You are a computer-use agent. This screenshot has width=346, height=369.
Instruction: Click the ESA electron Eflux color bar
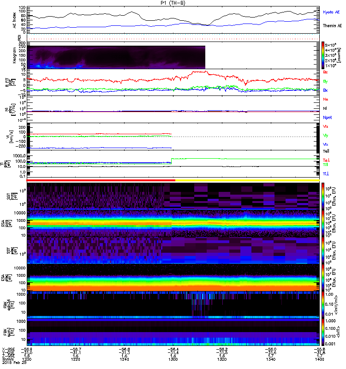(x=322, y=278)
